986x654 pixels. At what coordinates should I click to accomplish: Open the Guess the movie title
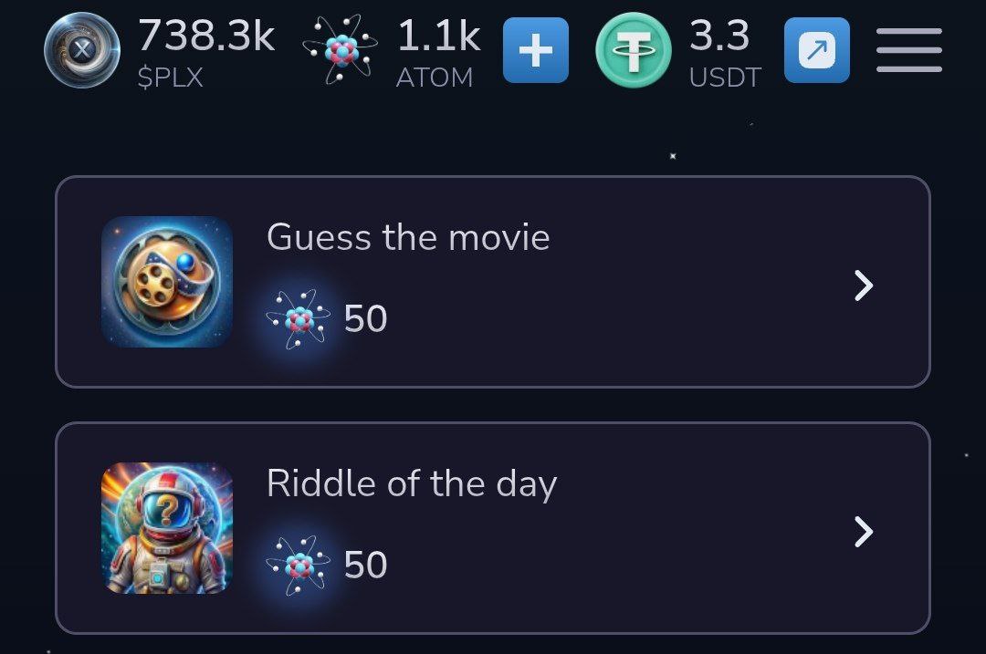[x=408, y=237]
